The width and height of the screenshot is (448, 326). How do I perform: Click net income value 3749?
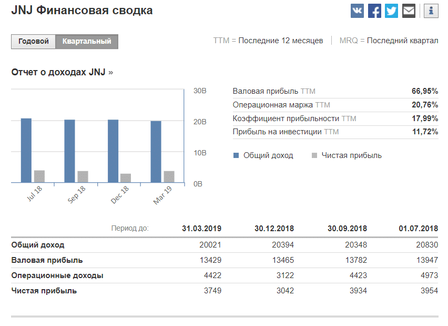point(212,291)
